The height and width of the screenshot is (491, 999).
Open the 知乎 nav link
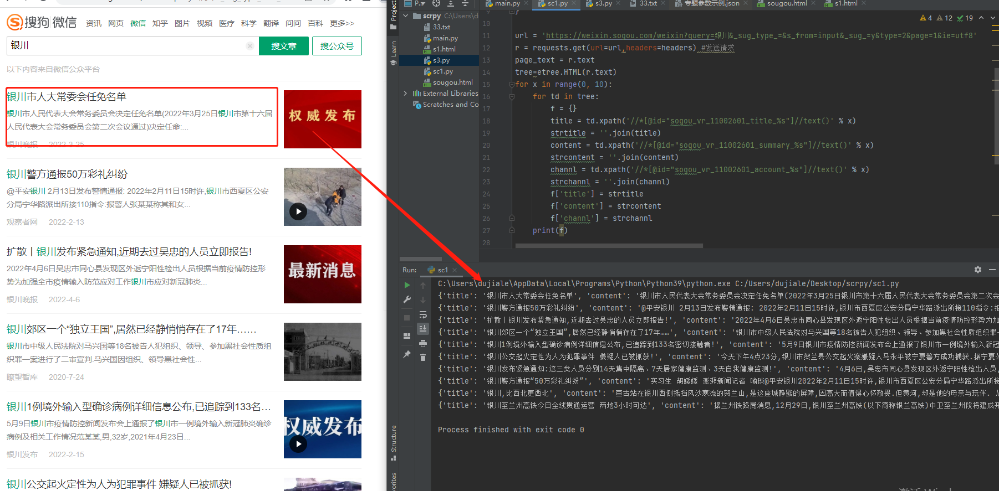tap(160, 23)
